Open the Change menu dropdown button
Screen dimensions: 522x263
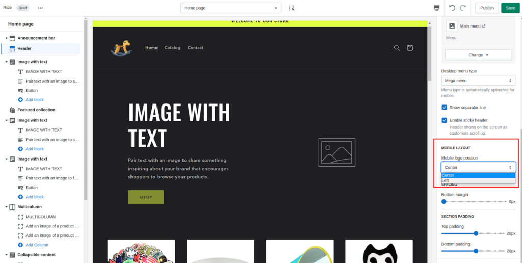coord(478,55)
